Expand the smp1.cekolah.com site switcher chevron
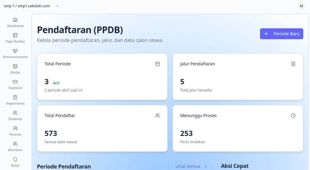The image size is (310, 170). [58, 6]
